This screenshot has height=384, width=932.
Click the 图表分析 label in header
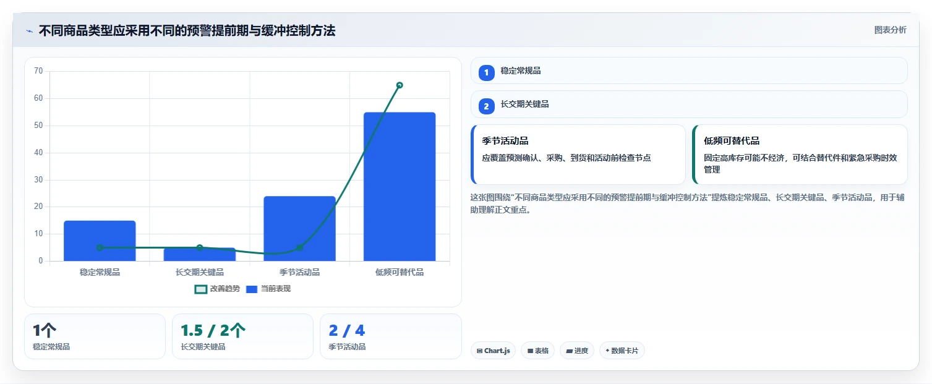click(x=890, y=30)
